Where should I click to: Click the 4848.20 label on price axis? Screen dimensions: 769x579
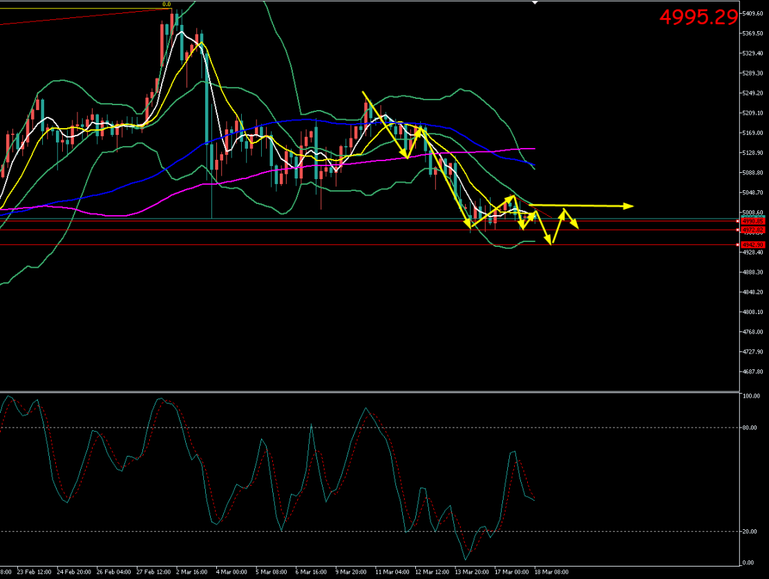pyautogui.click(x=752, y=293)
